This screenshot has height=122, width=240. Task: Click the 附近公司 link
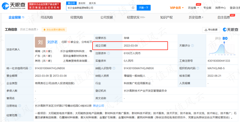pos(98,106)
